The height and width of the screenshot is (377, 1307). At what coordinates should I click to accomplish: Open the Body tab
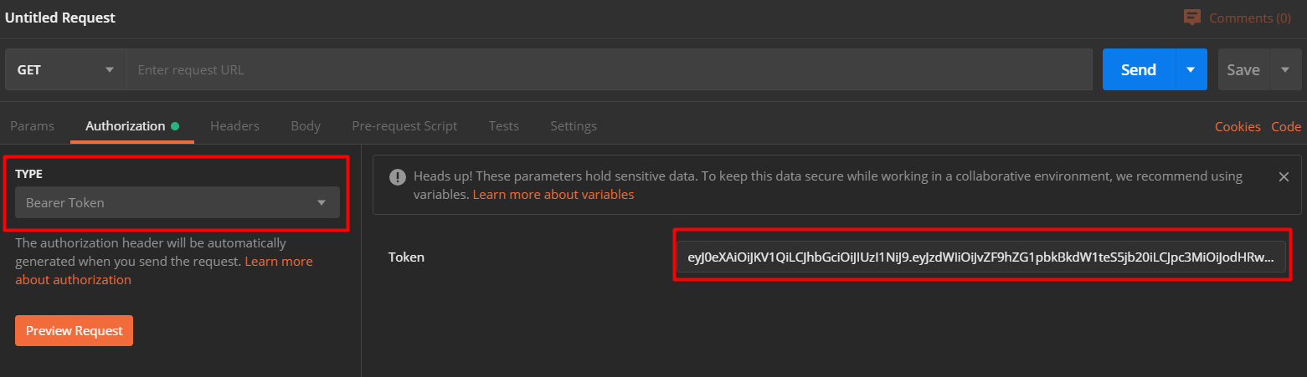pyautogui.click(x=306, y=126)
